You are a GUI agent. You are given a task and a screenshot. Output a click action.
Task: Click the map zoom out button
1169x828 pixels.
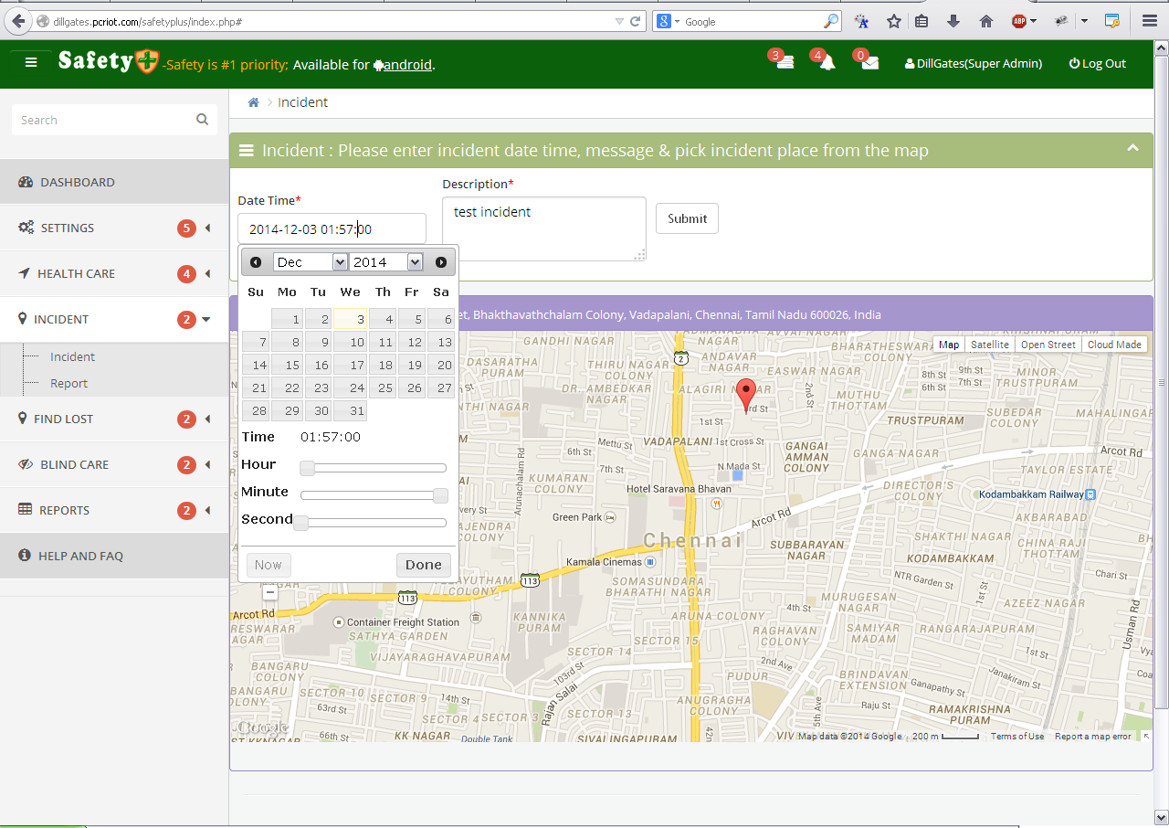[x=269, y=592]
